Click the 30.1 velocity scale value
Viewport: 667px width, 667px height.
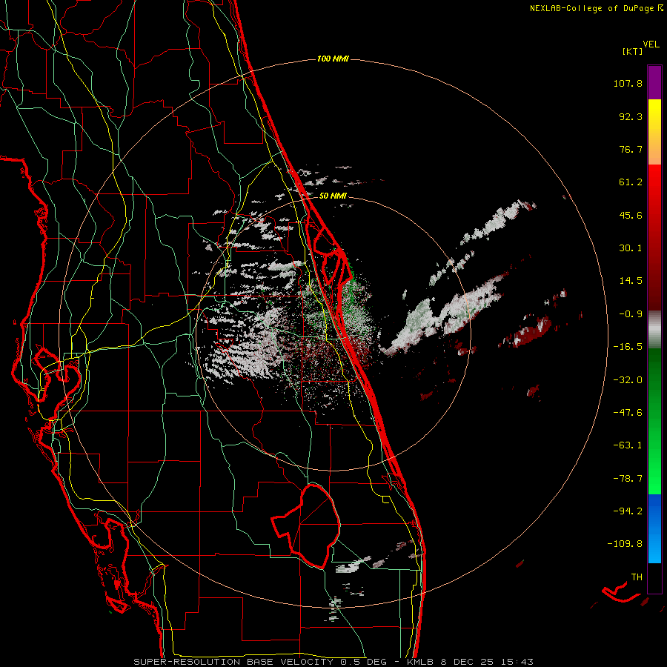coord(631,248)
